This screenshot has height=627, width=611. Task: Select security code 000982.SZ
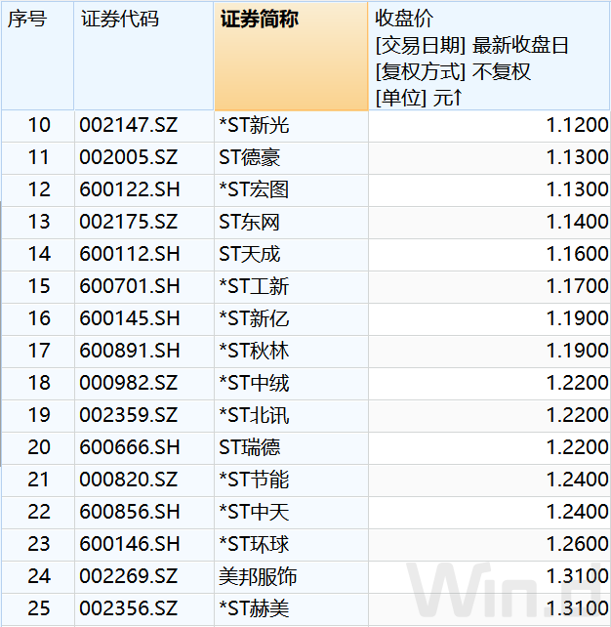(x=143, y=383)
